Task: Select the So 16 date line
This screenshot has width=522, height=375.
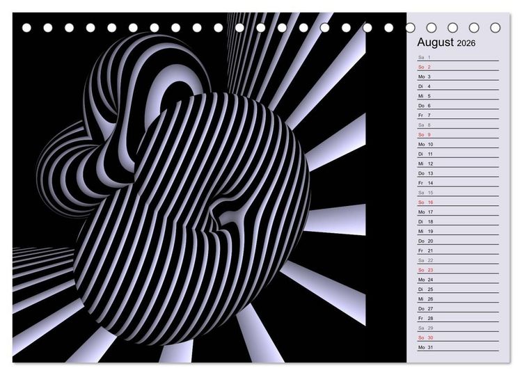Action: [459, 202]
